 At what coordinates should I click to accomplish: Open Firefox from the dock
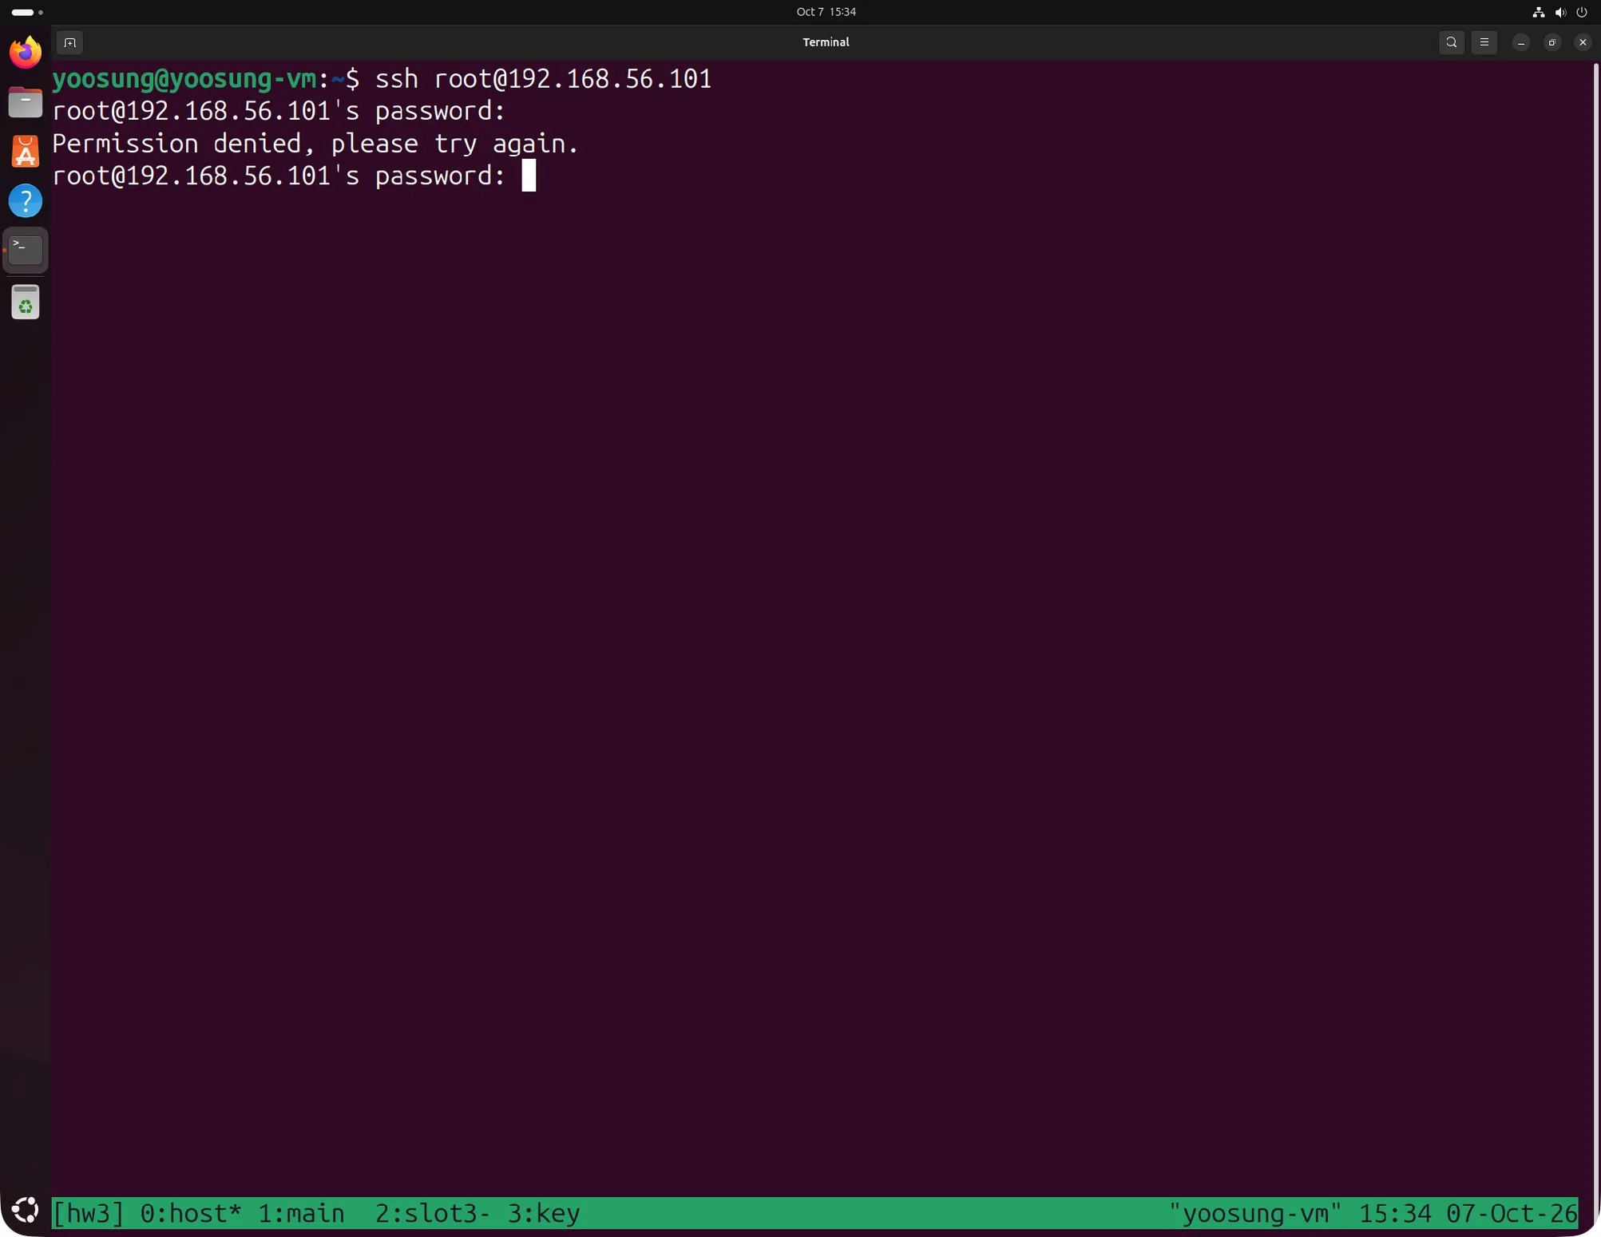(x=26, y=53)
